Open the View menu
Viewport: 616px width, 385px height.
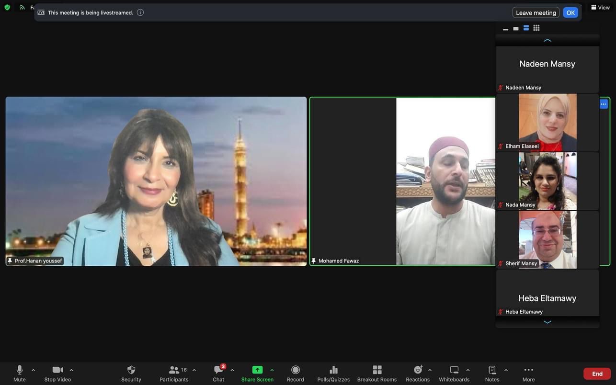click(x=600, y=7)
